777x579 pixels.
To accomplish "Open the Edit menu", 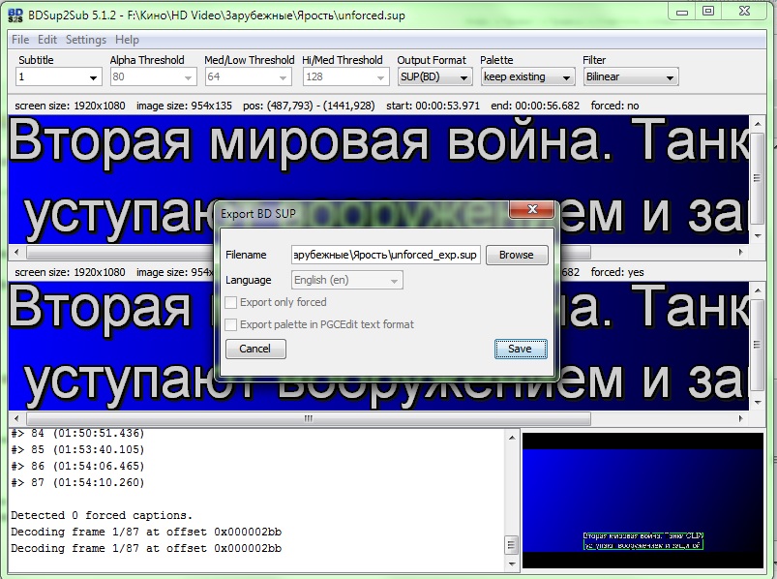I will 47,40.
